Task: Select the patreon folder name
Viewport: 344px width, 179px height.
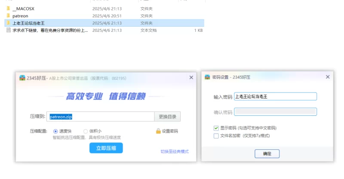Action: point(20,16)
